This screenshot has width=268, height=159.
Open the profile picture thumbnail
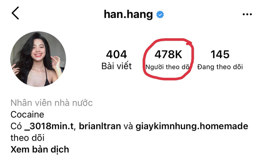pos(38,59)
